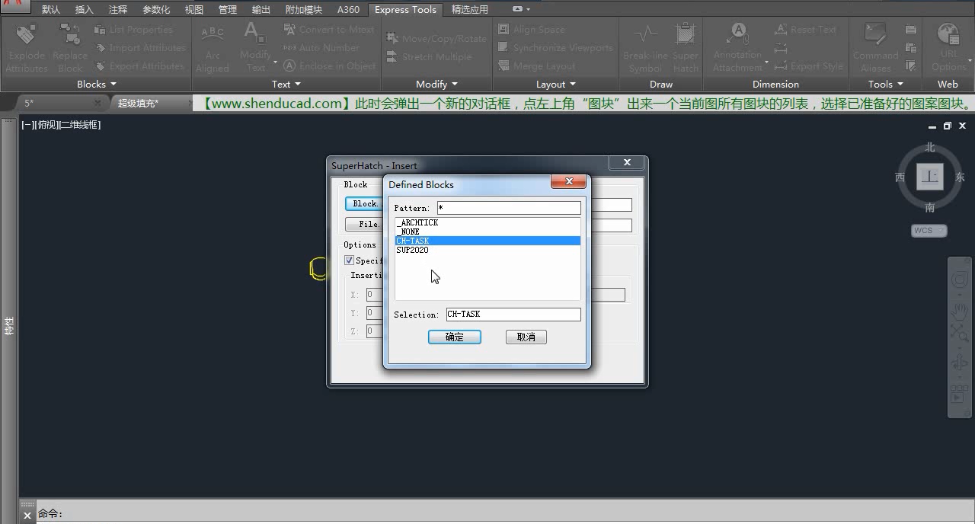Click Export Style dimension tool
Viewport: 975px width, 524px height.
[808, 66]
